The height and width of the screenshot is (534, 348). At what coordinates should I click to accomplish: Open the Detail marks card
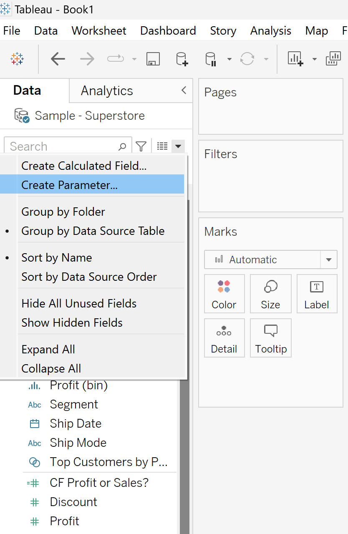(x=224, y=338)
